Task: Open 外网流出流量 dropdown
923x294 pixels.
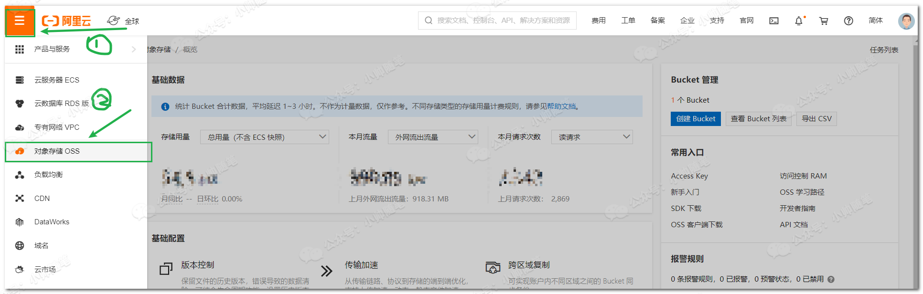Action: pos(433,137)
